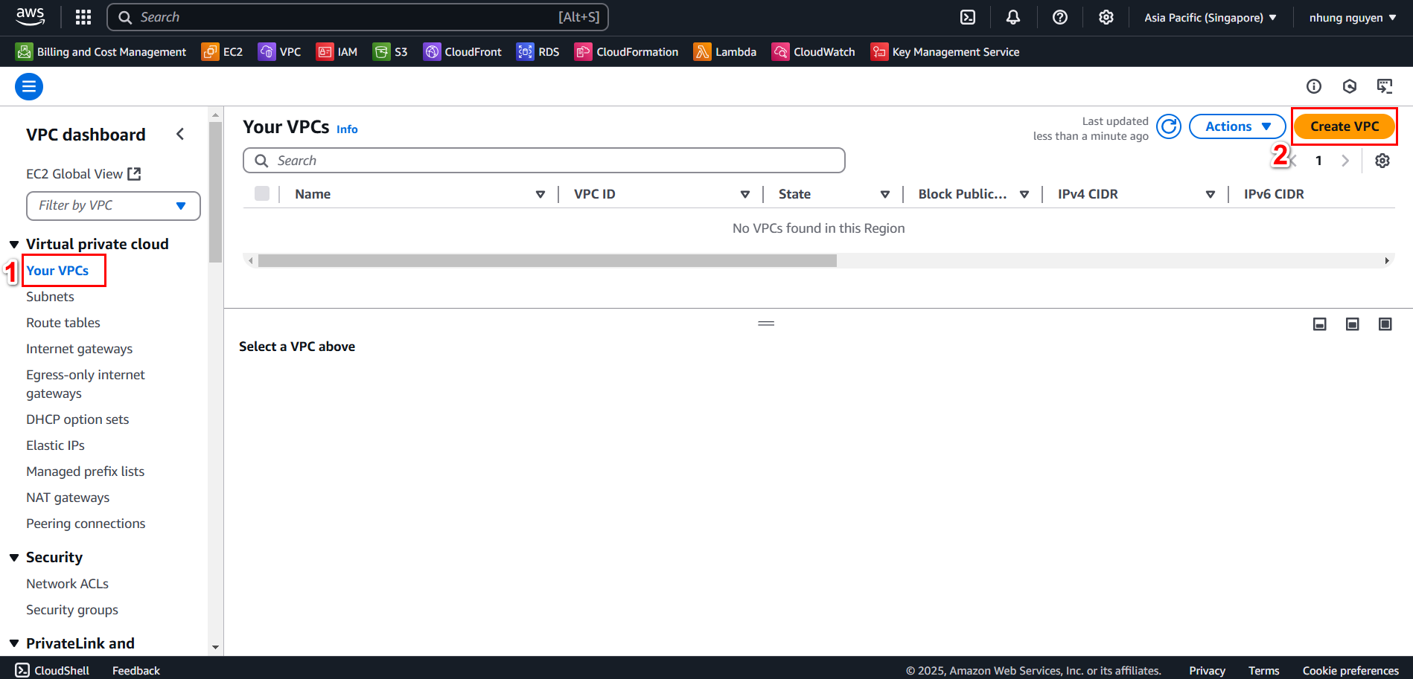Go to Elastic IPs
This screenshot has width=1413, height=679.
[x=56, y=445]
